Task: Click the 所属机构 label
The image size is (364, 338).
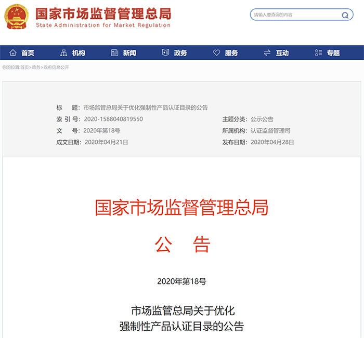Action: [x=235, y=131]
